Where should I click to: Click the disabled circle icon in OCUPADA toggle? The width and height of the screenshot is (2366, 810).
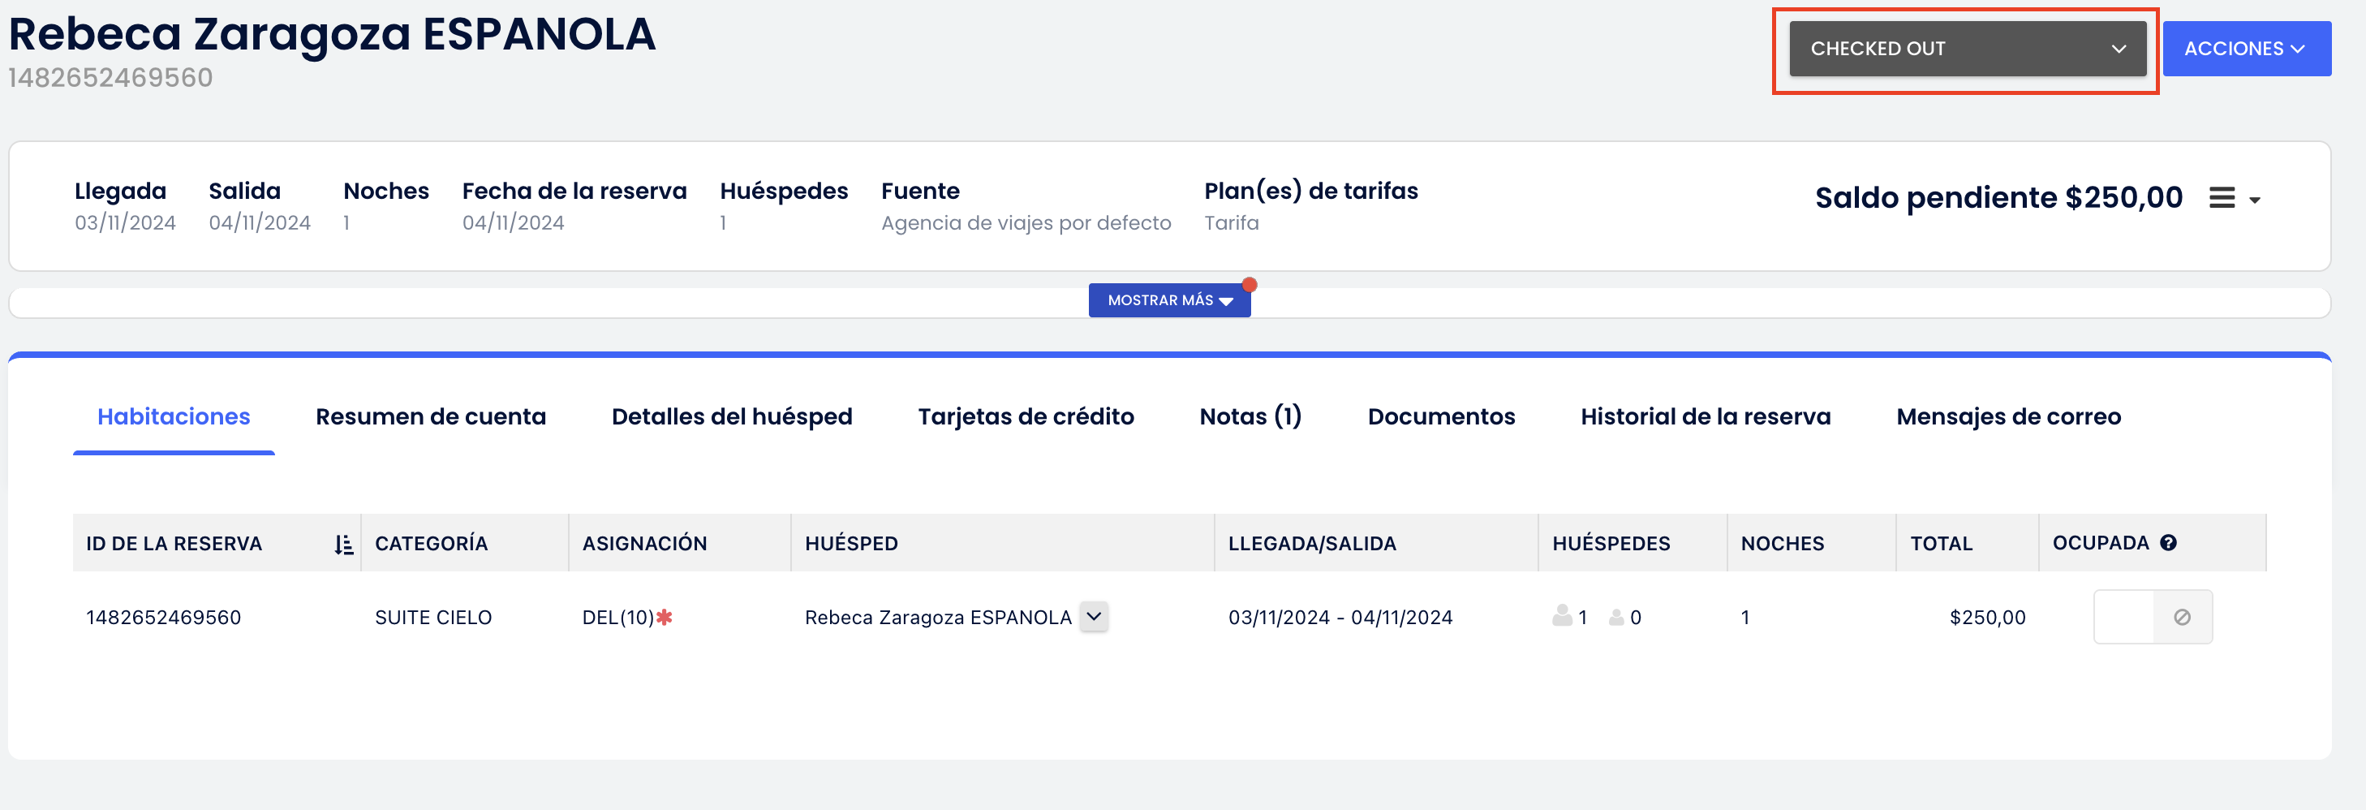2183,617
